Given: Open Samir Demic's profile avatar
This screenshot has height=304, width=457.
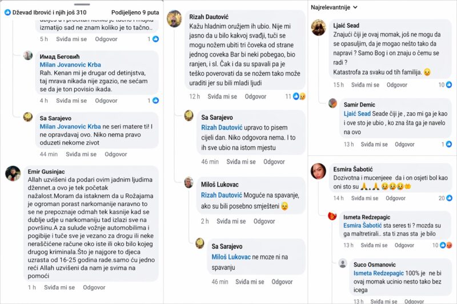Looking at the screenshot, I should click(332, 103).
